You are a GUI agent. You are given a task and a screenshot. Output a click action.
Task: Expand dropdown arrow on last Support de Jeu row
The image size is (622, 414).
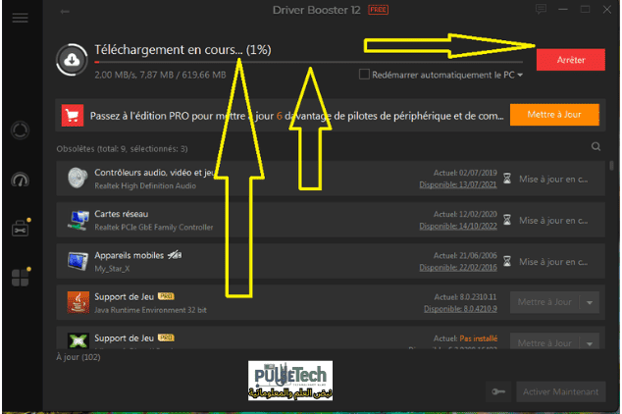coord(590,341)
